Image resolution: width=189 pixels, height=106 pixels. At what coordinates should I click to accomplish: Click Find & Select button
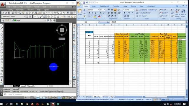point(183,13)
